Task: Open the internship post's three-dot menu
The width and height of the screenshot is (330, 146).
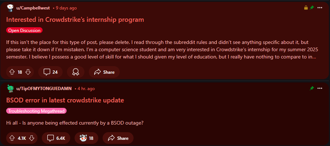Action: coord(320,8)
